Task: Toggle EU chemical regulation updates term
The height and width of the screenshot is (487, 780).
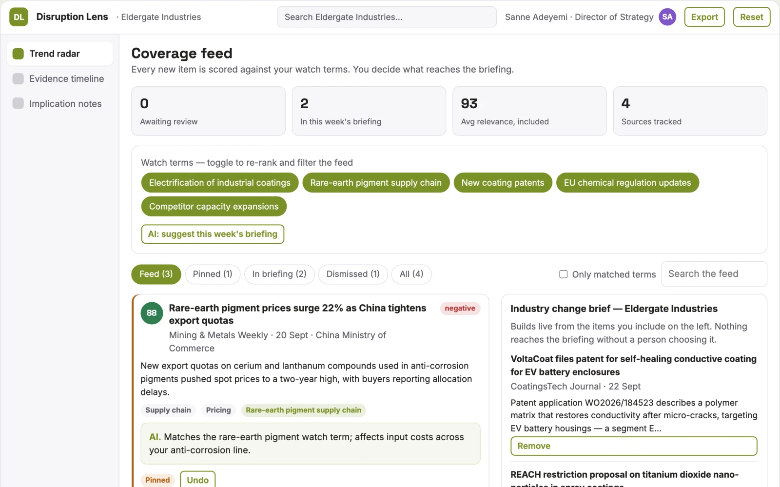Action: [627, 183]
